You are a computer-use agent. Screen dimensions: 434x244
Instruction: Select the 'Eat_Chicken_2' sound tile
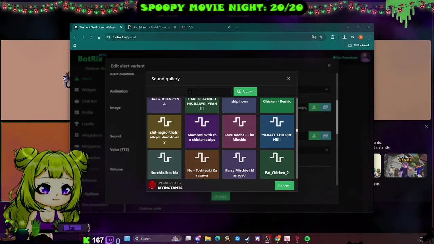(x=277, y=165)
